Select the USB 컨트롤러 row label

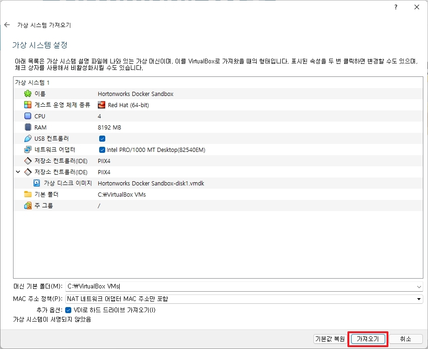51,139
